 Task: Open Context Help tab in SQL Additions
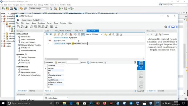[x=151, y=91]
